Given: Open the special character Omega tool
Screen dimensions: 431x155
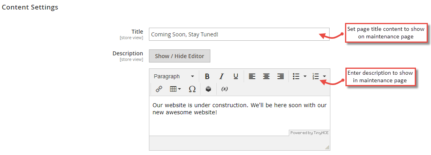Looking at the screenshot, I should pos(192,89).
